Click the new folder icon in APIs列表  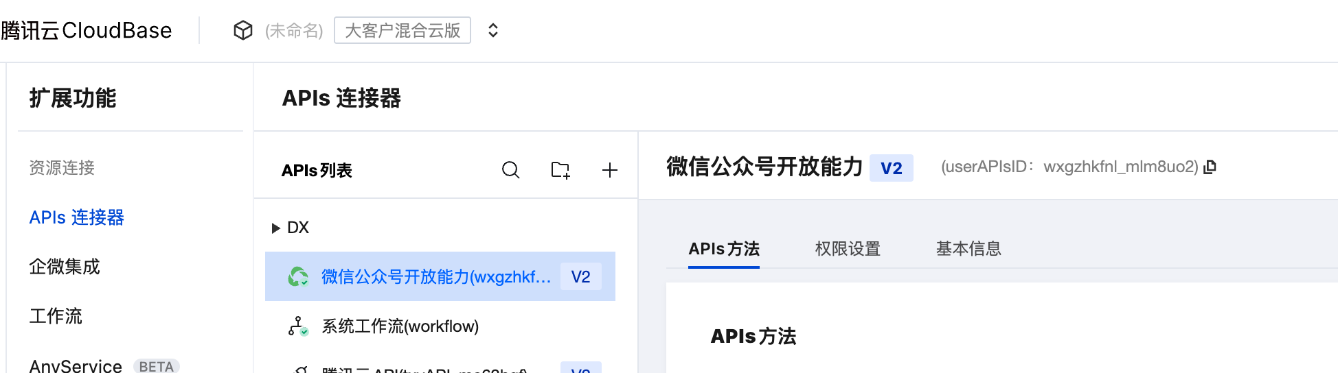tap(560, 170)
